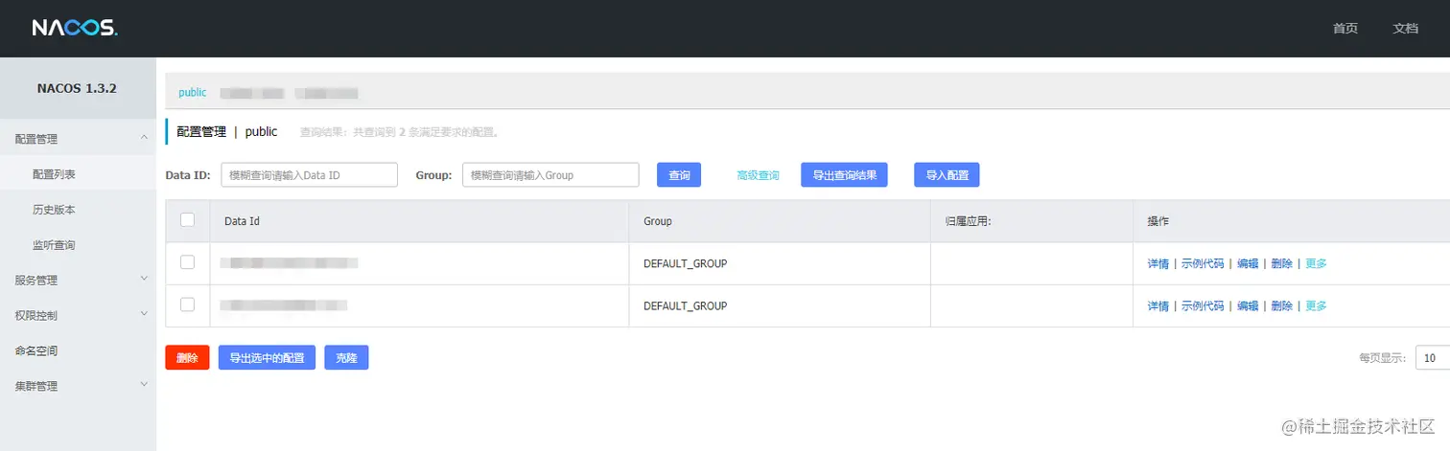1450x451 pixels.
Task: Open 详情 for the first config row
Action: [1158, 264]
